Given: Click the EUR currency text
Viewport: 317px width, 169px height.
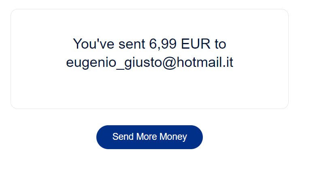Looking at the screenshot, I should click(x=196, y=44).
